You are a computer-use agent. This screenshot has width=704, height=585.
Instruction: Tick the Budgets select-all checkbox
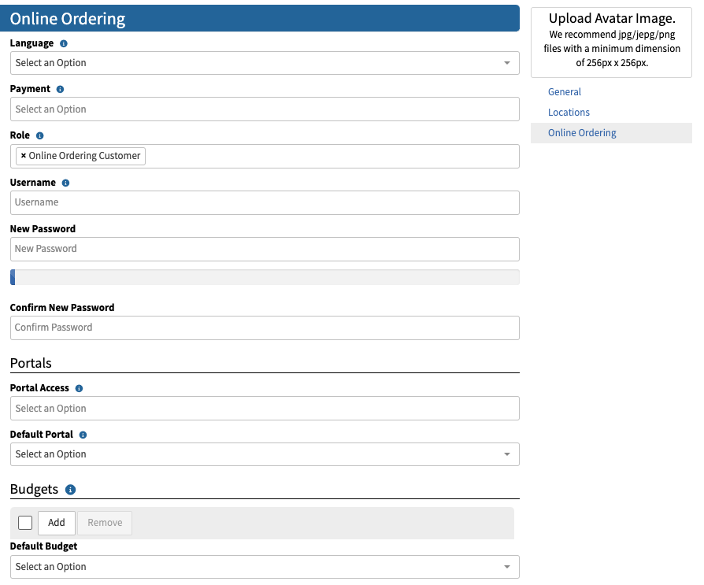(x=25, y=523)
